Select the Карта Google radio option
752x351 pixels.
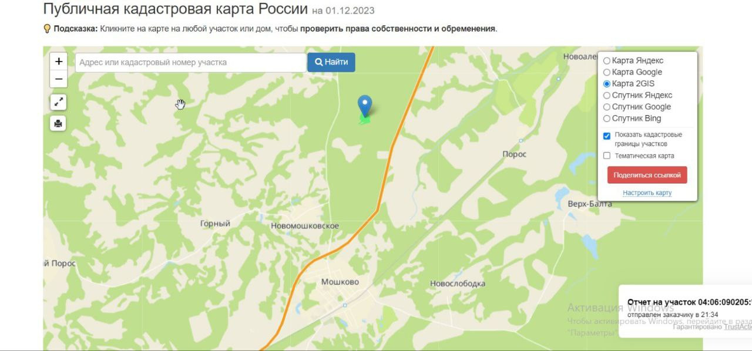[607, 72]
